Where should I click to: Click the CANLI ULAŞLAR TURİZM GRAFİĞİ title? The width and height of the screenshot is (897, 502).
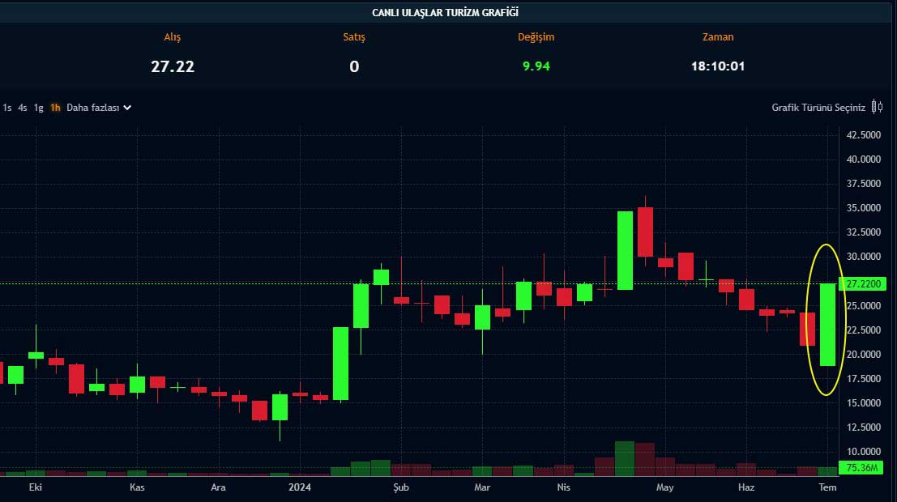pyautogui.click(x=445, y=13)
